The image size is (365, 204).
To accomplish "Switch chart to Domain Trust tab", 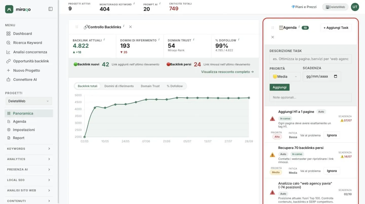I will (x=150, y=86).
